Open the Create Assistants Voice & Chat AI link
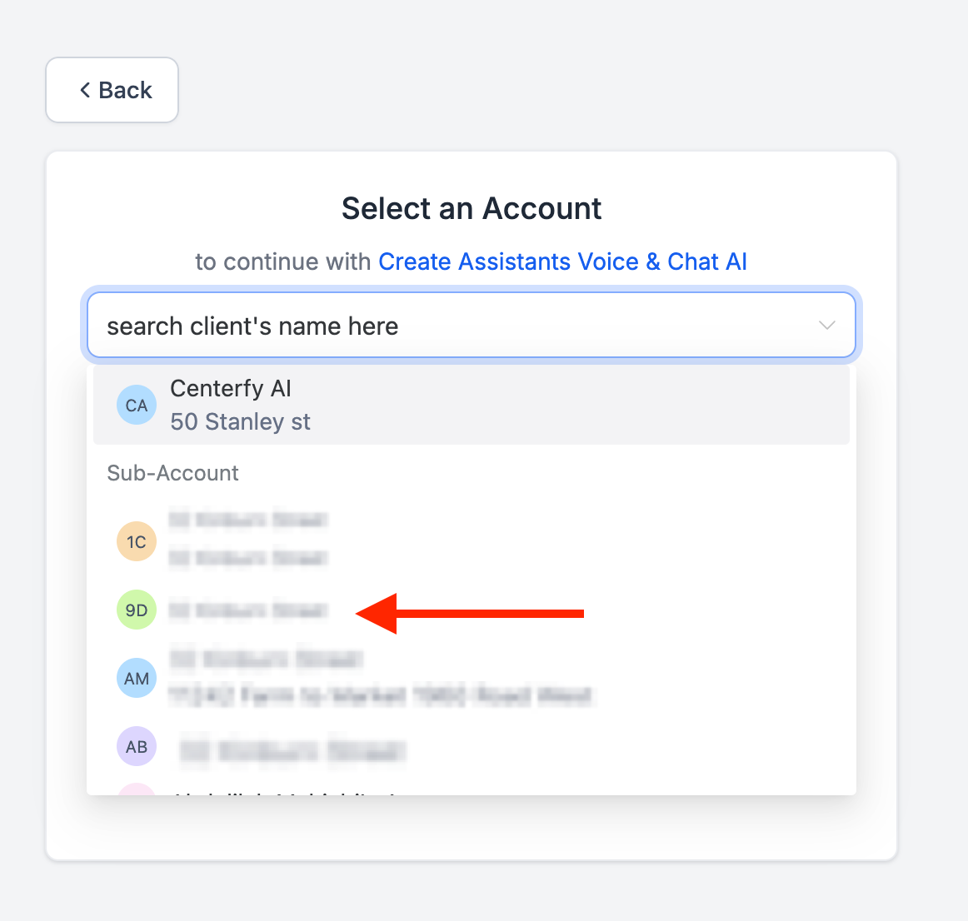This screenshot has width=968, height=921. tap(562, 261)
